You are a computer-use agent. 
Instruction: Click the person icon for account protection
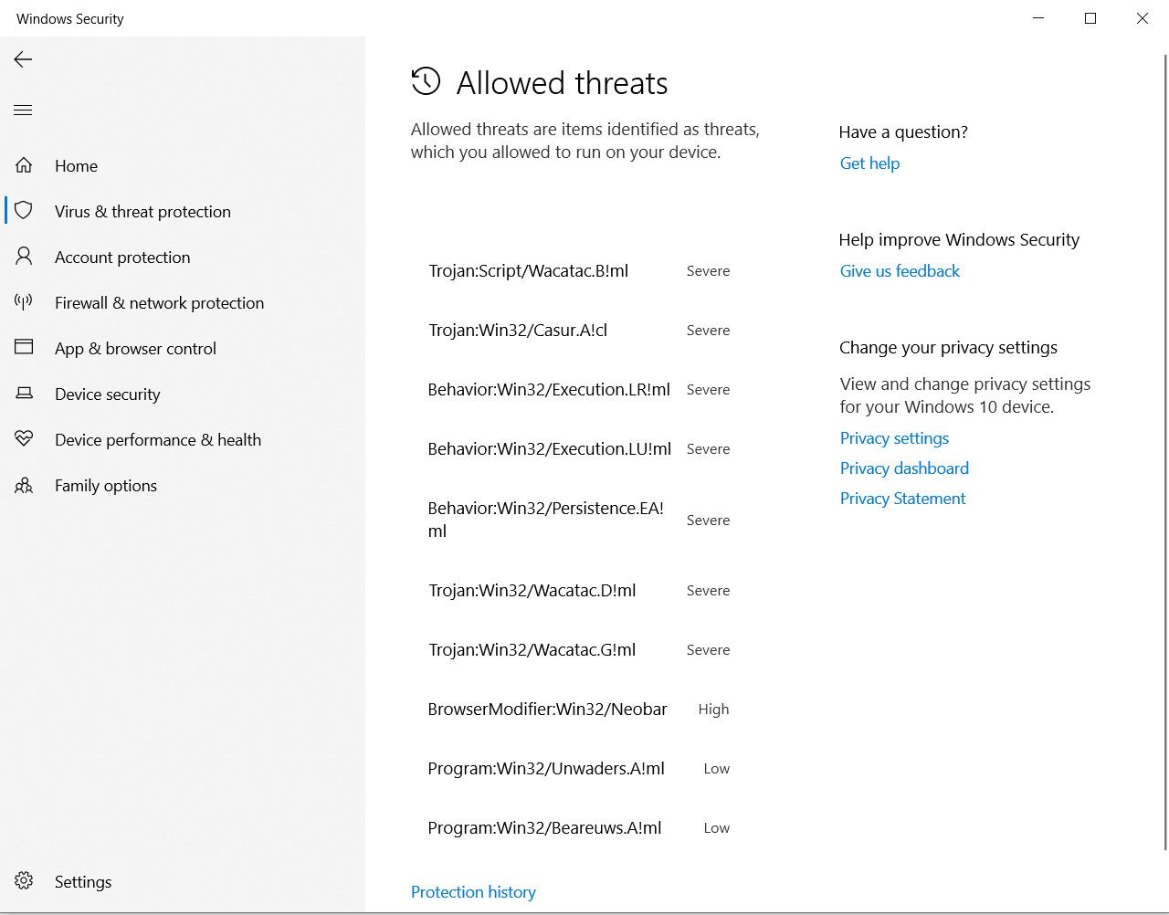[24, 257]
